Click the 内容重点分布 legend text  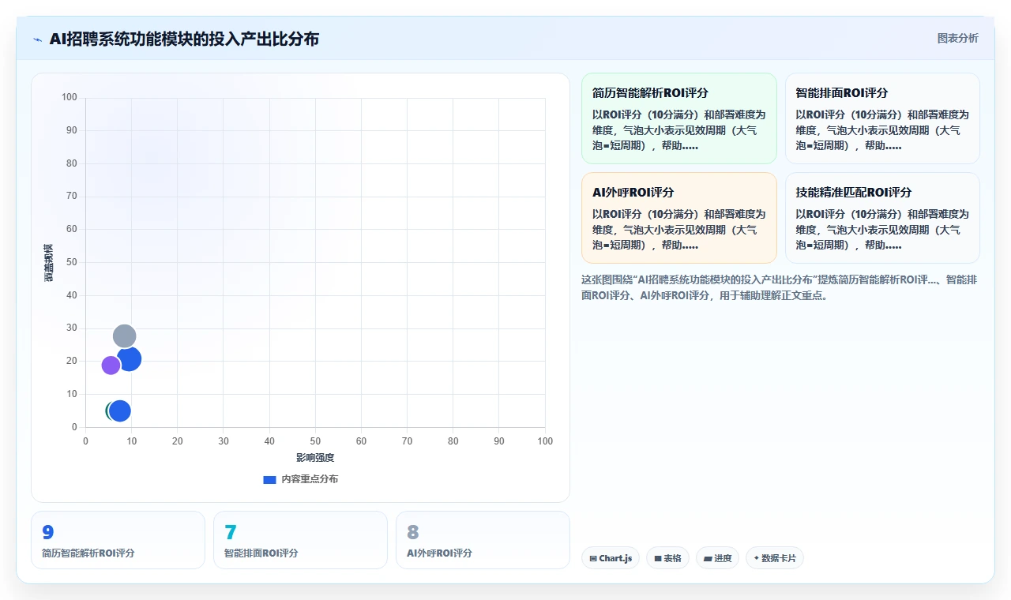(x=310, y=479)
